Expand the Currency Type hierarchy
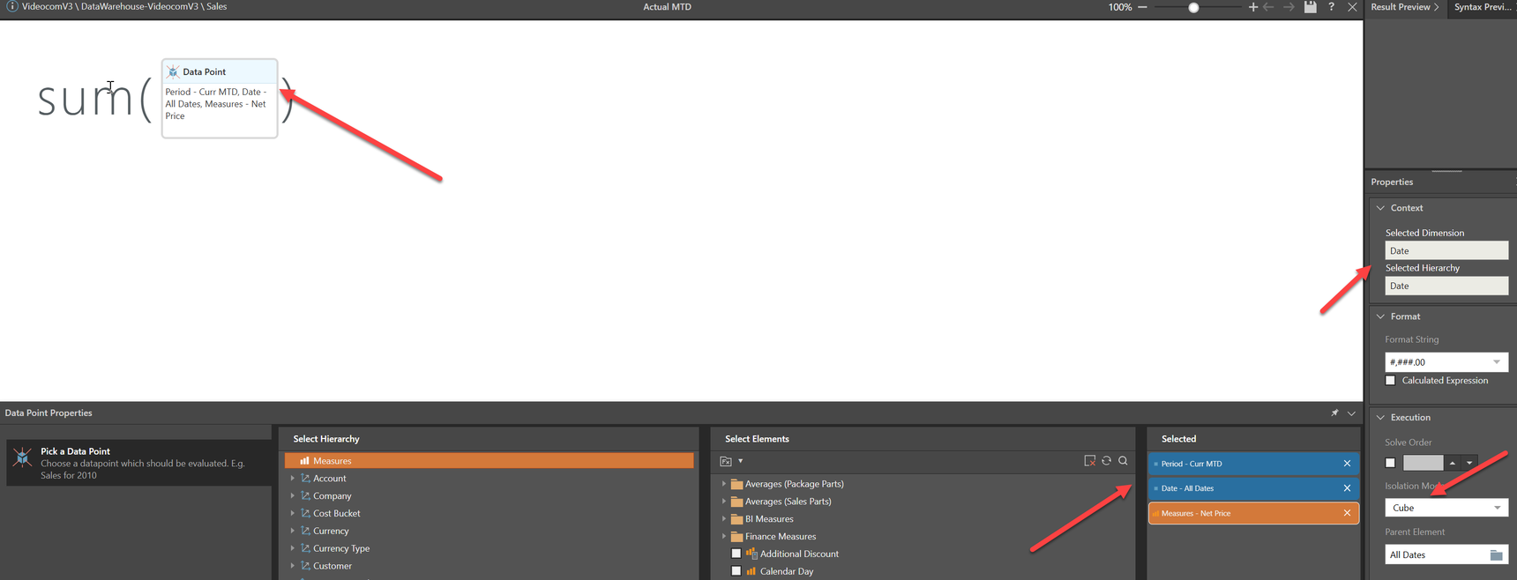Screen dimensions: 1517x580 tap(293, 548)
